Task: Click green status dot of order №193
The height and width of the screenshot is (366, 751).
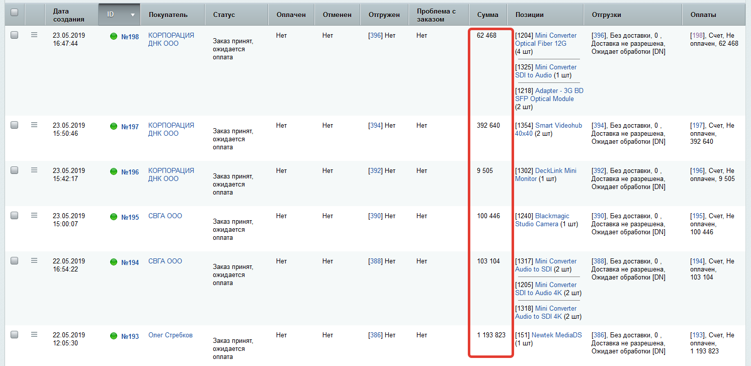Action: [114, 336]
